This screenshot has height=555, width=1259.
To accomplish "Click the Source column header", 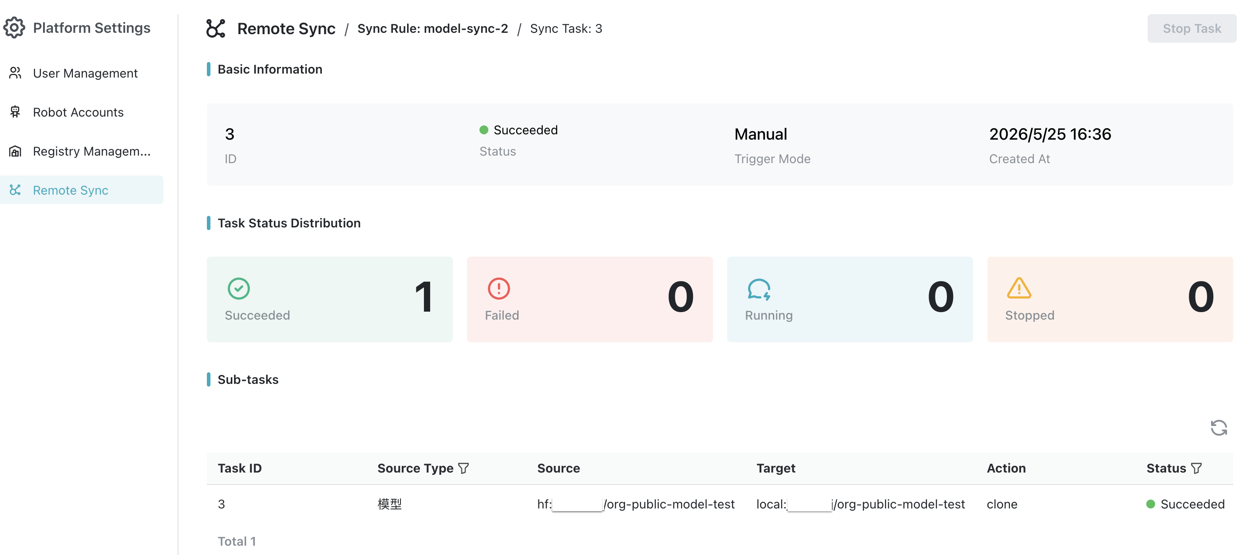I will [x=558, y=468].
